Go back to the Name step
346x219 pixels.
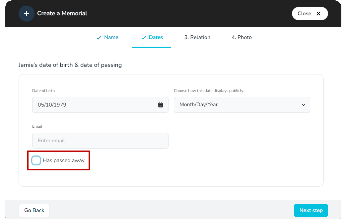111,37
